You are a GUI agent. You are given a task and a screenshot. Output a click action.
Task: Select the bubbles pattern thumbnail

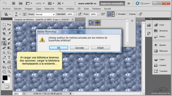(x=91, y=23)
